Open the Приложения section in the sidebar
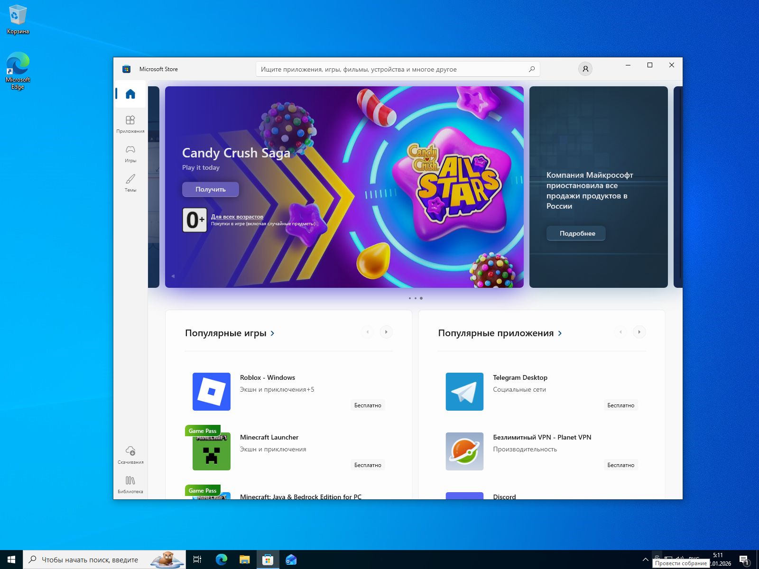 (130, 124)
